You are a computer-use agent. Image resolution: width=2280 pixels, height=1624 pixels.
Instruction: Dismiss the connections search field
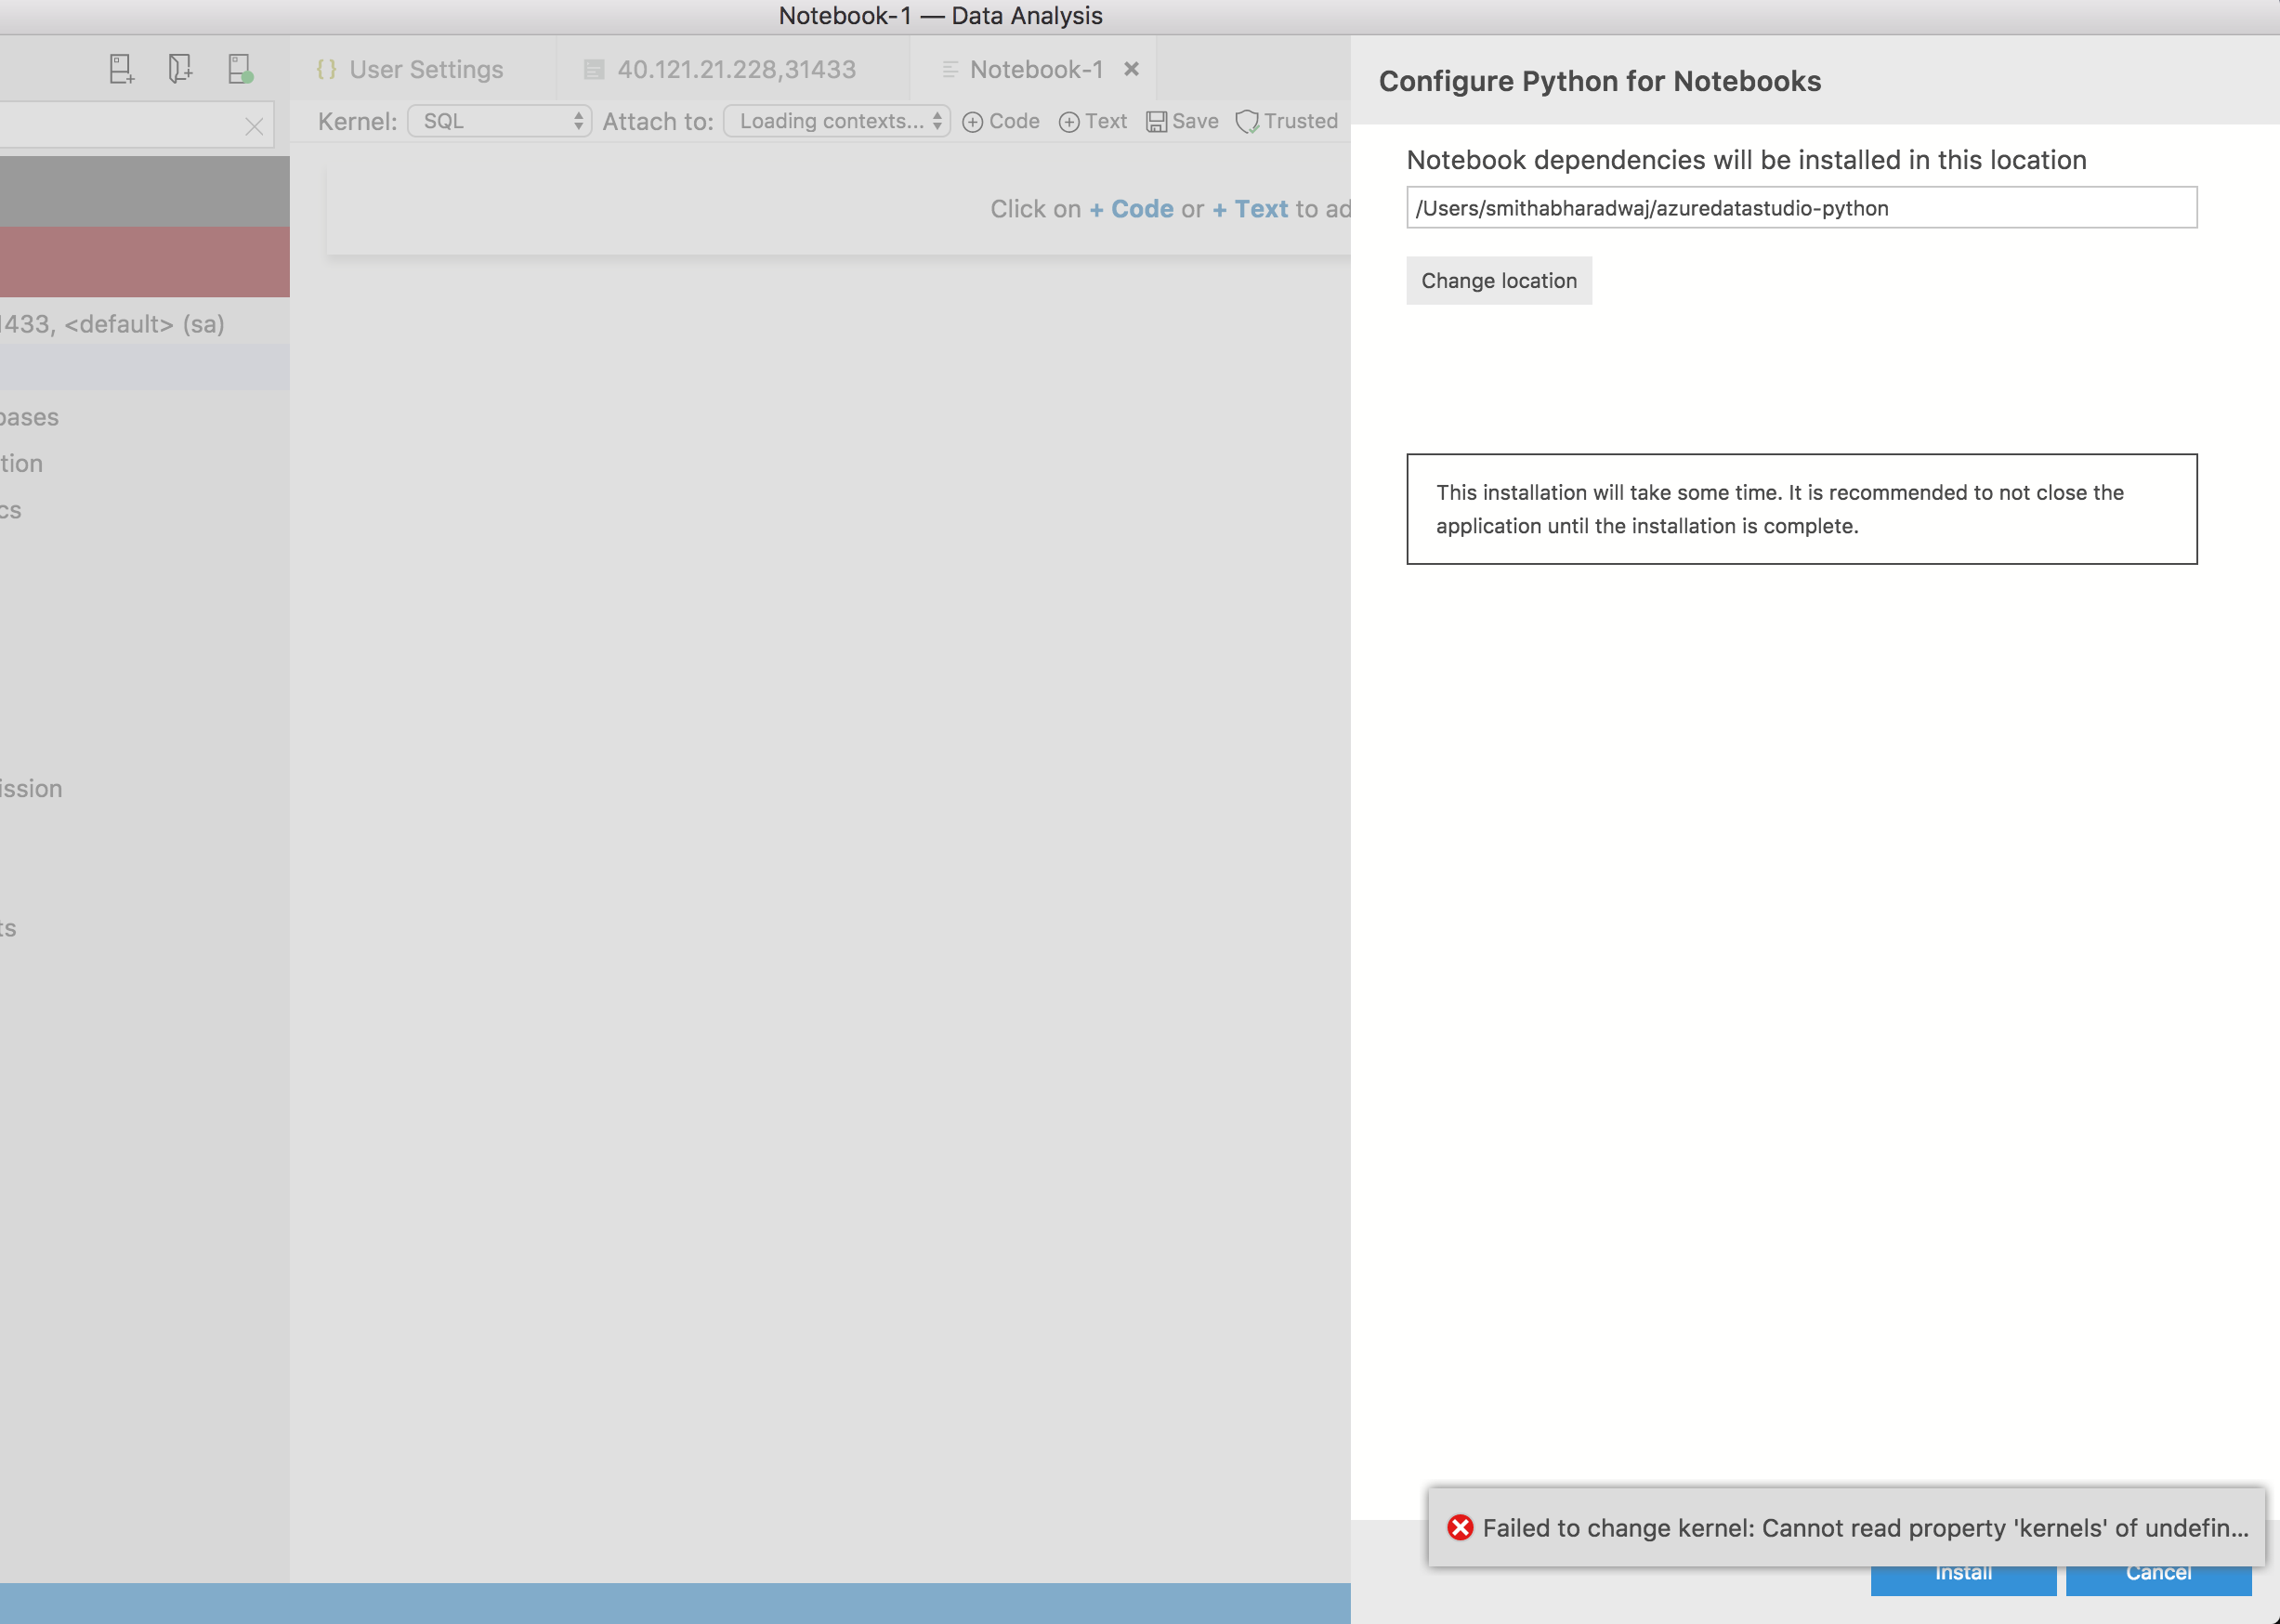(253, 125)
